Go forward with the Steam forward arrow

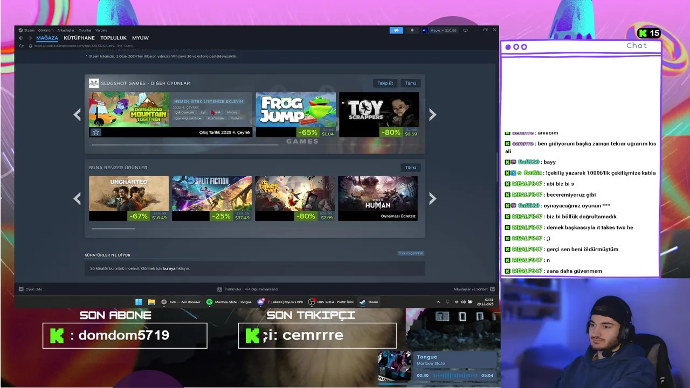pos(30,38)
